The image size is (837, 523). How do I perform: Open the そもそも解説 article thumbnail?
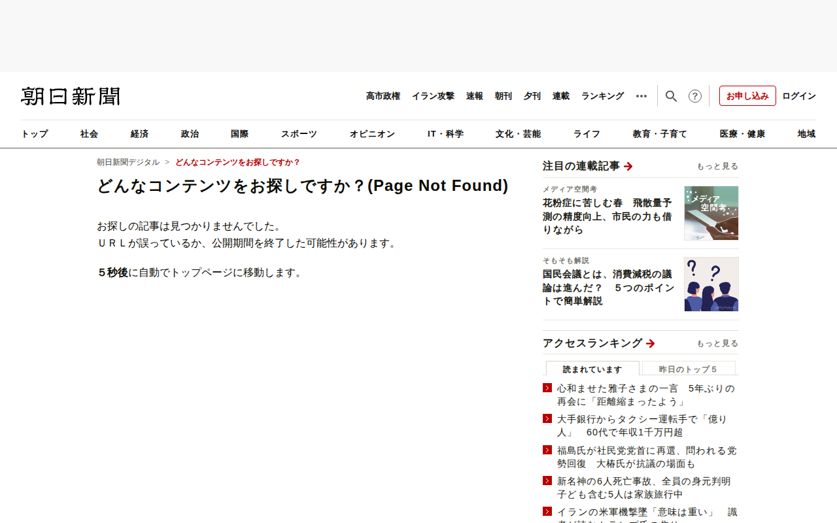[x=711, y=284]
